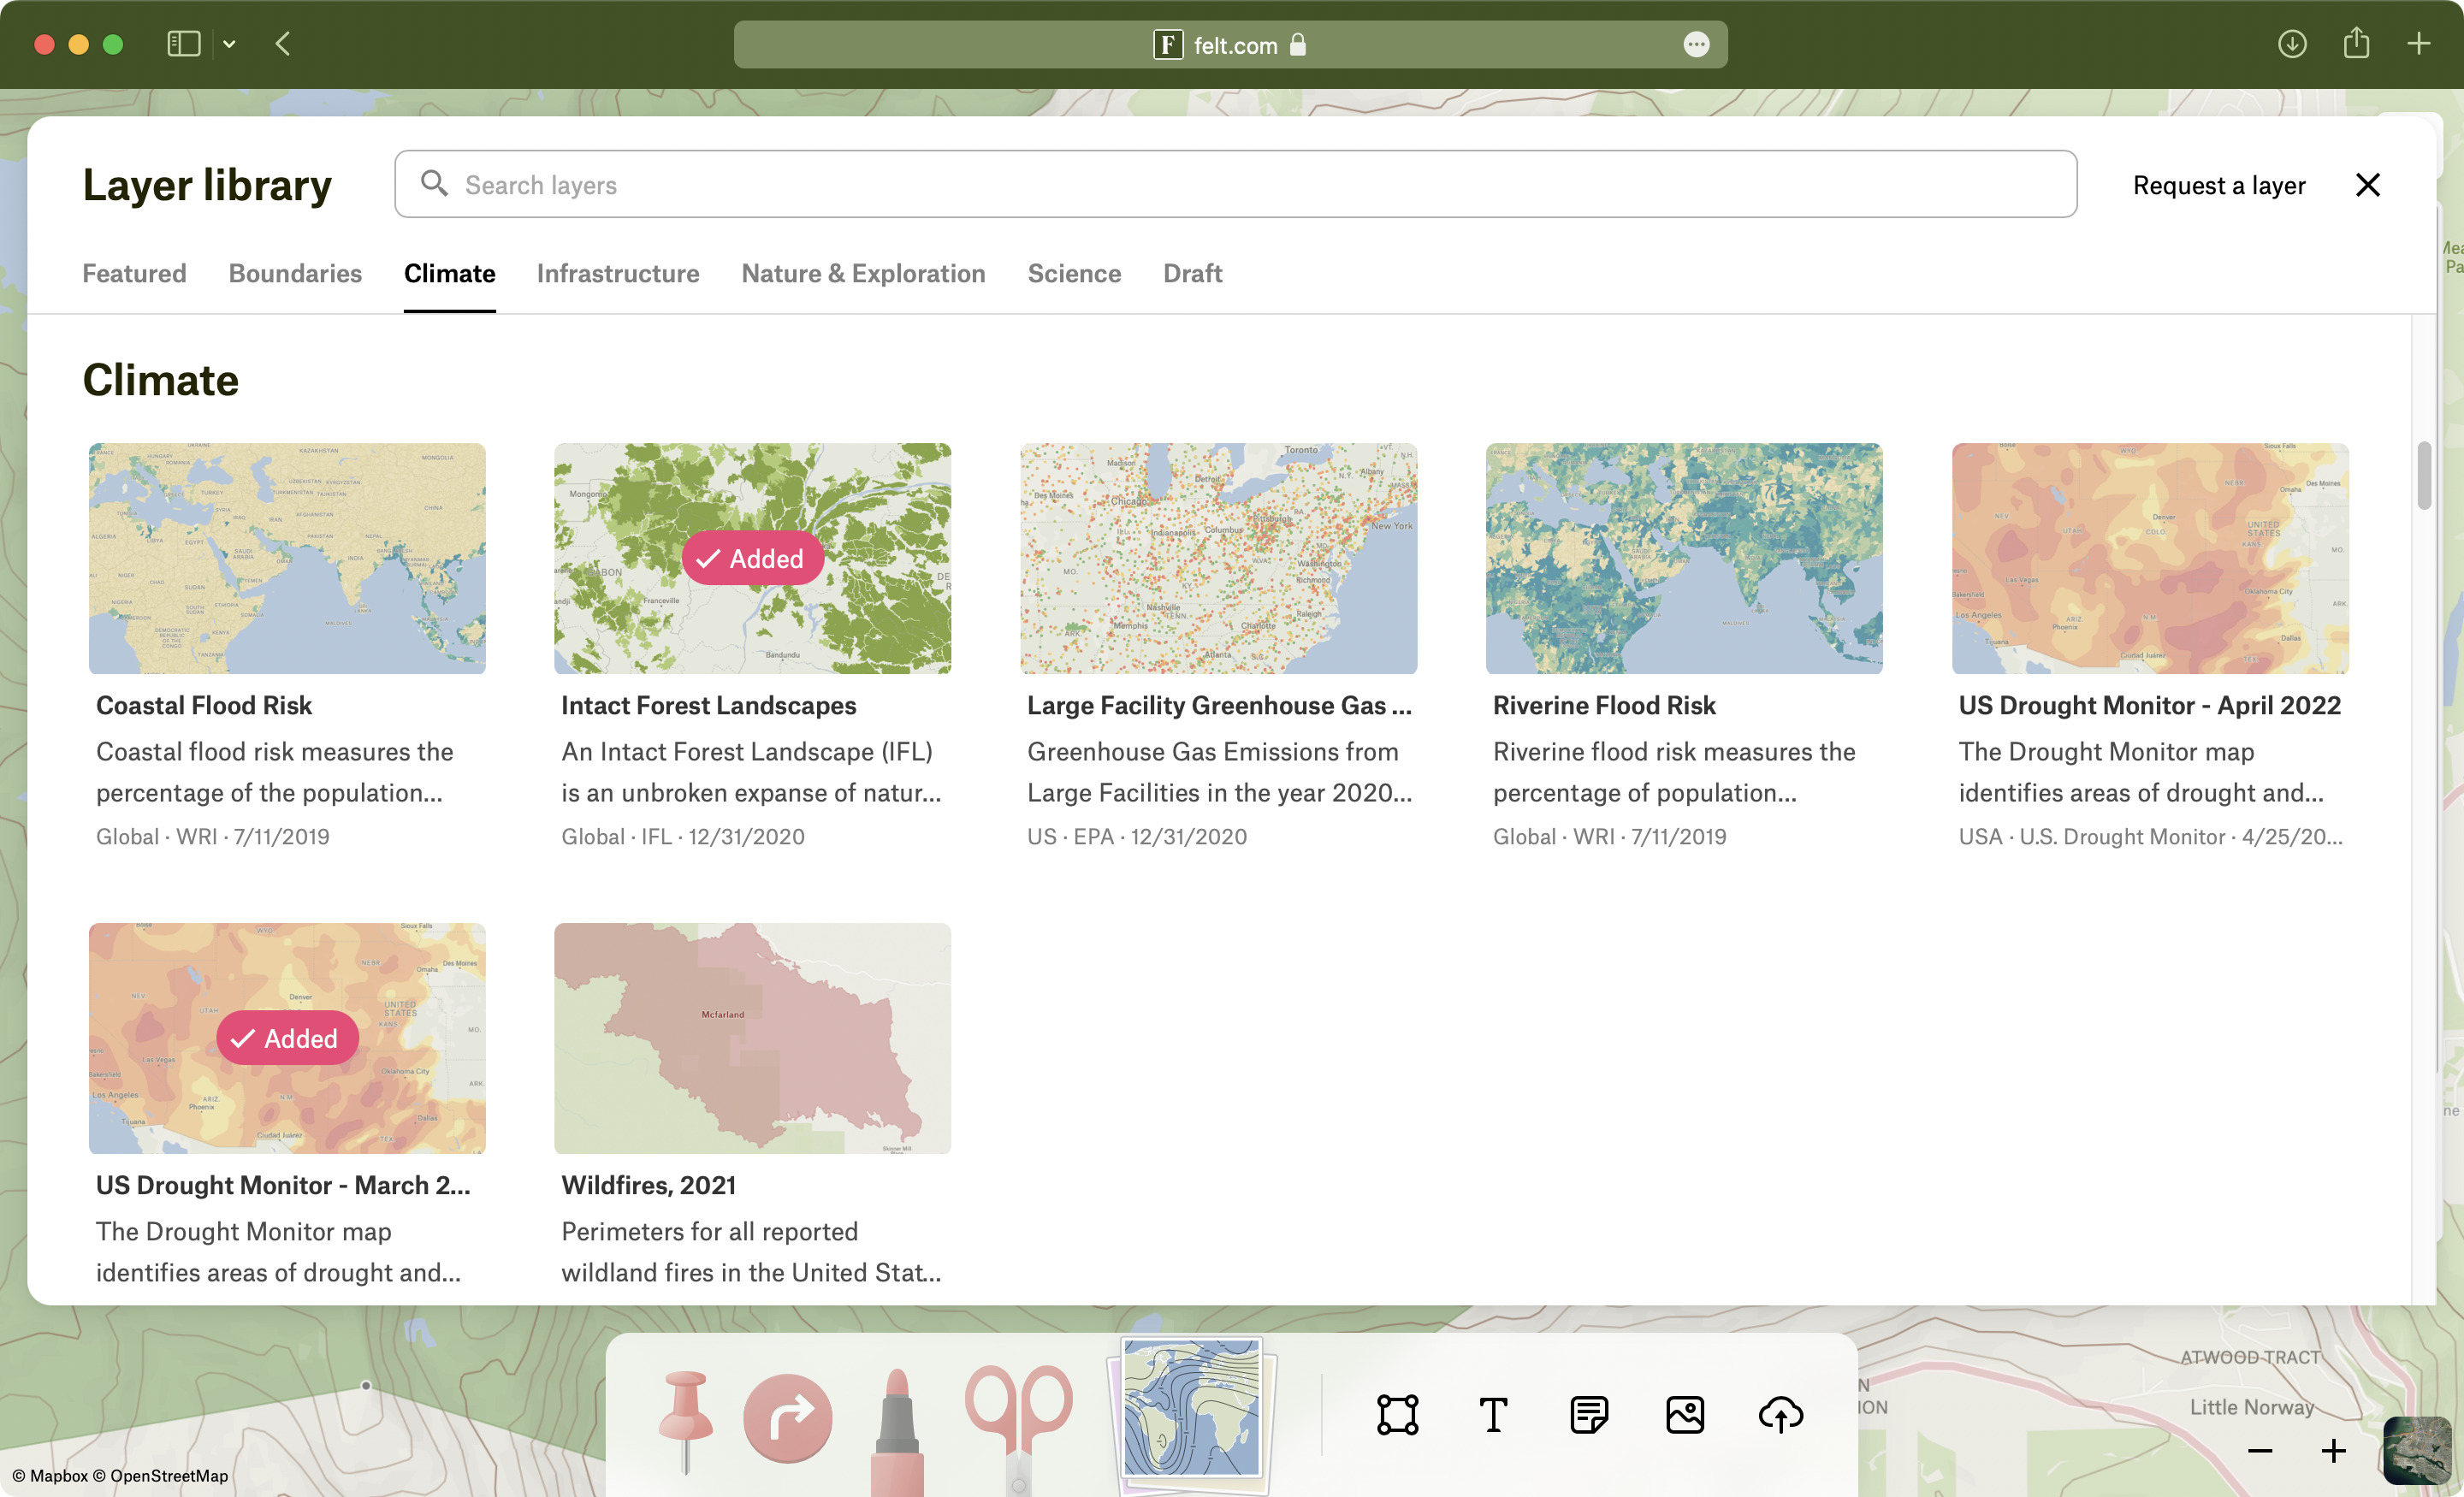Toggle satellite basemap thumbnail
The image size is (2464, 1497).
[2416, 1450]
